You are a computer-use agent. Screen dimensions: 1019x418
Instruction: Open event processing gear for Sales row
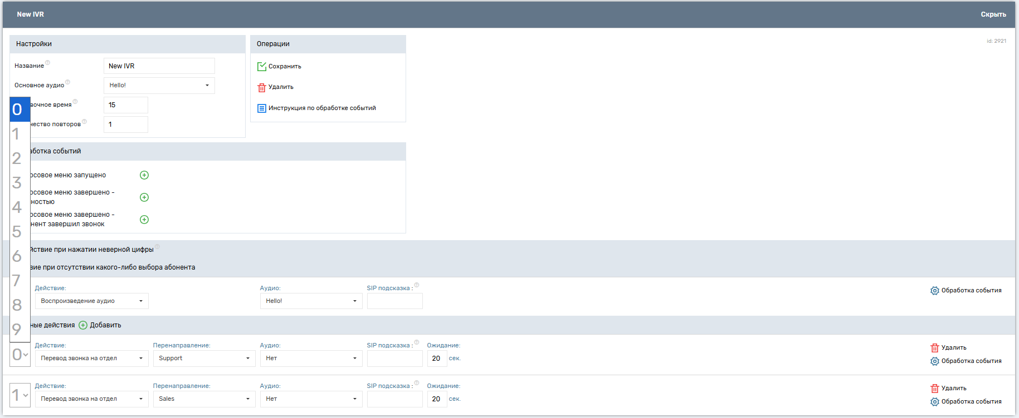(934, 402)
